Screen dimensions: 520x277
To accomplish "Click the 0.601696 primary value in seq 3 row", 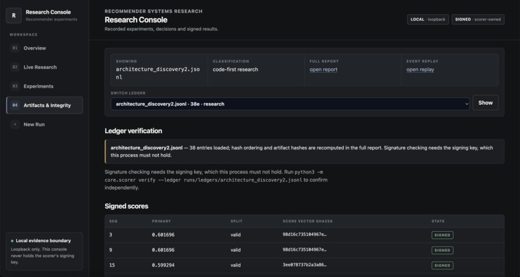I will point(163,235).
